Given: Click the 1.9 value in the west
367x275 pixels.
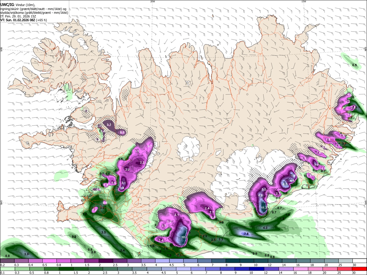Looking at the screenshot, I should click(113, 183).
